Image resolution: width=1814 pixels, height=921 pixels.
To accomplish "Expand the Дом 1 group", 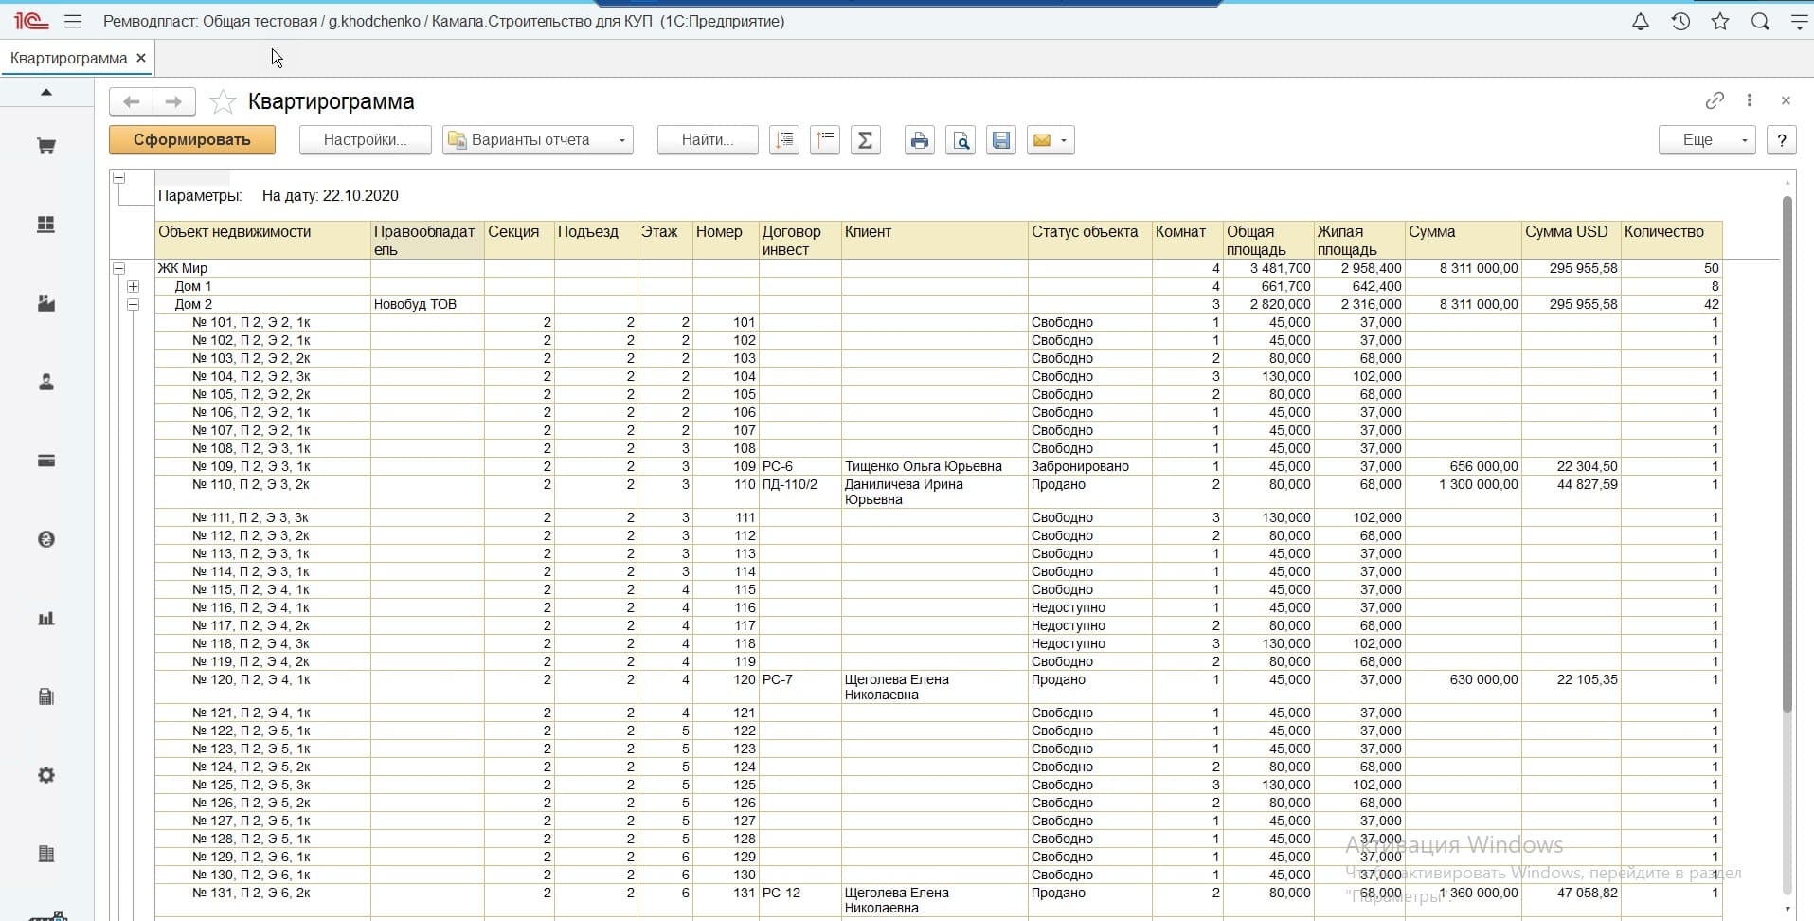I will point(133,286).
